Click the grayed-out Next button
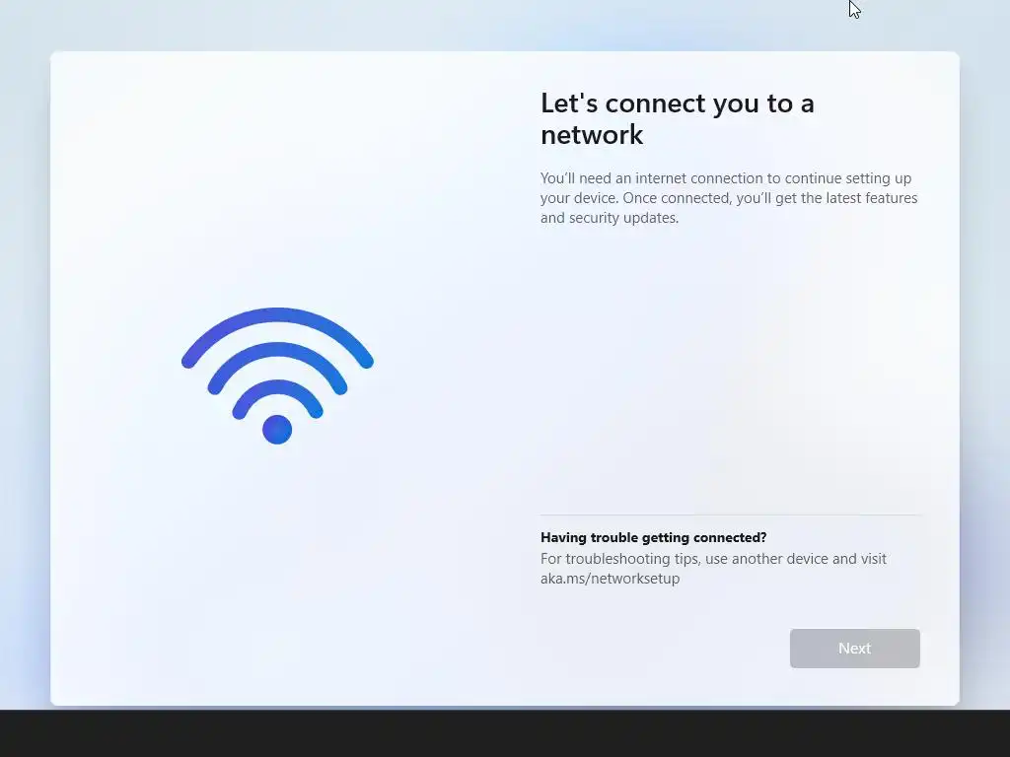Screen dimensions: 1010x757 click(x=854, y=649)
